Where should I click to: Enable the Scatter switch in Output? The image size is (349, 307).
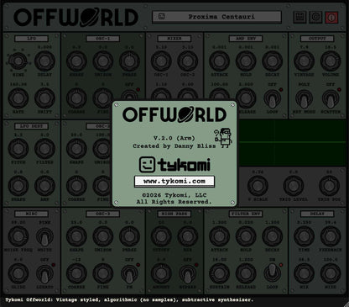click(331, 98)
